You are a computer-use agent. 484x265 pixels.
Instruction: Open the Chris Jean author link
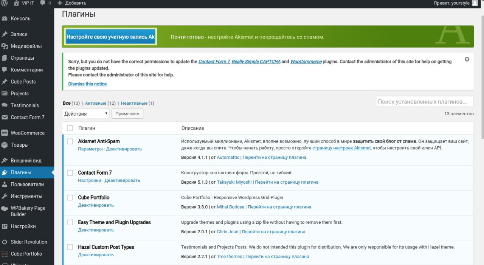(228, 232)
